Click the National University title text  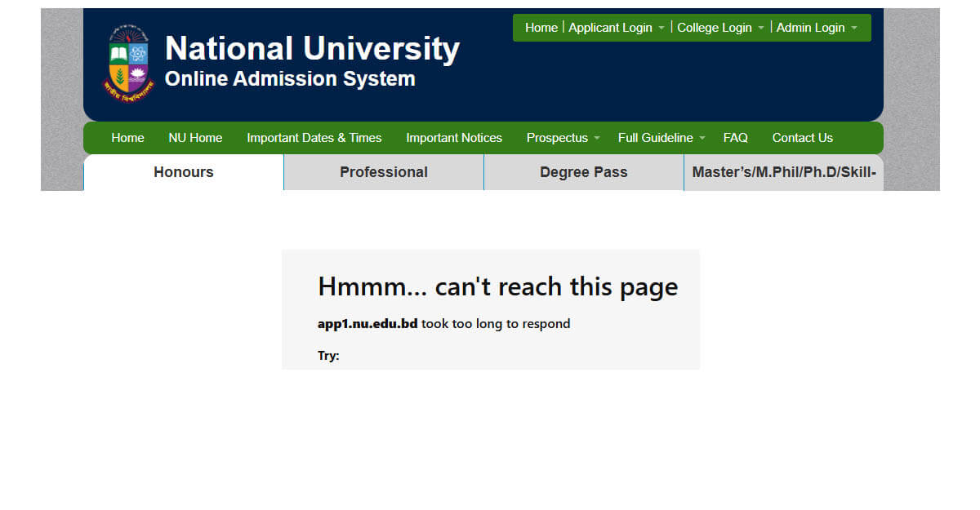312,49
